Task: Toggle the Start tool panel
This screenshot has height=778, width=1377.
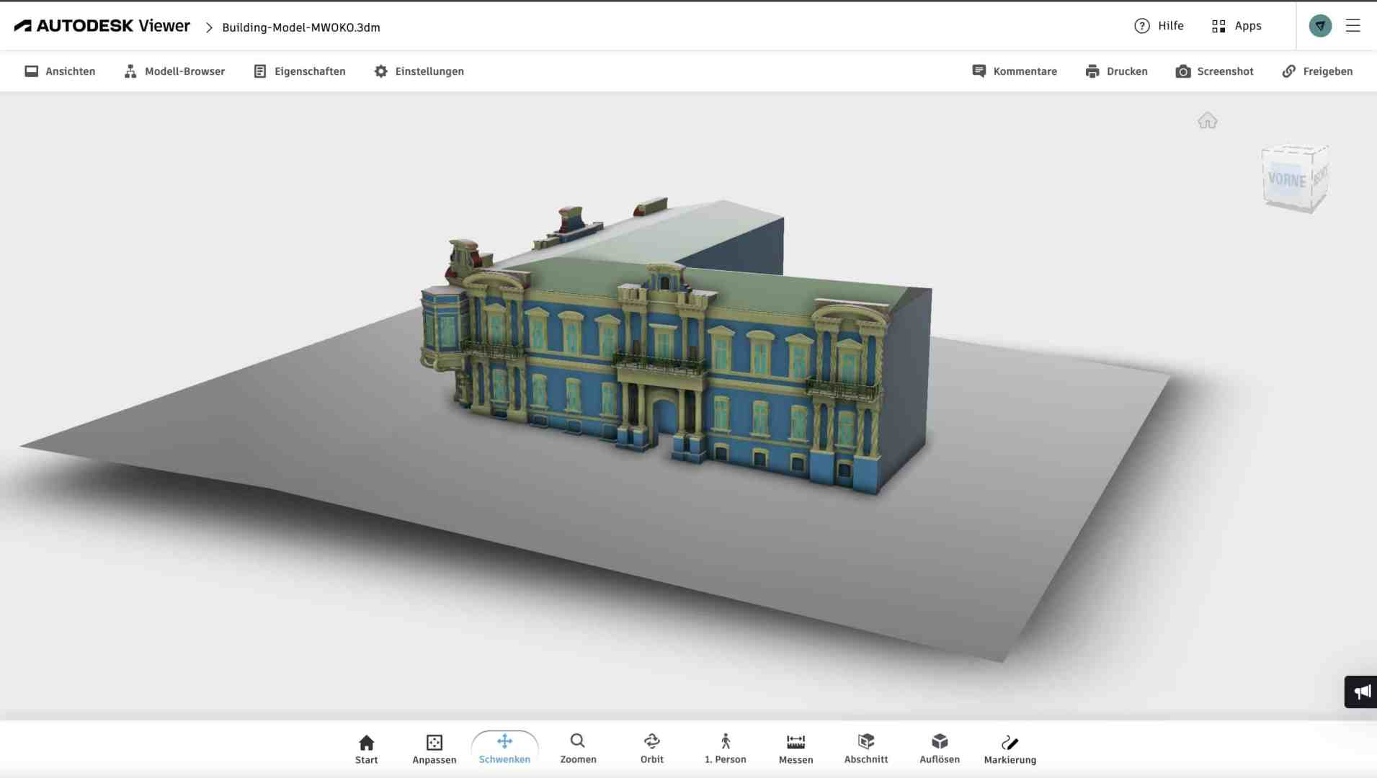Action: [366, 748]
